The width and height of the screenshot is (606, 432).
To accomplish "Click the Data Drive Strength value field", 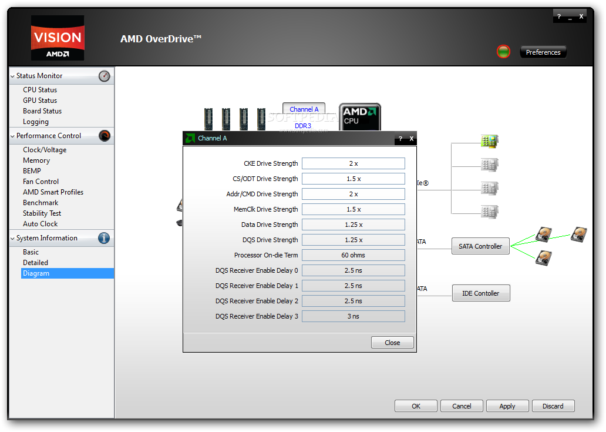I will 353,225.
